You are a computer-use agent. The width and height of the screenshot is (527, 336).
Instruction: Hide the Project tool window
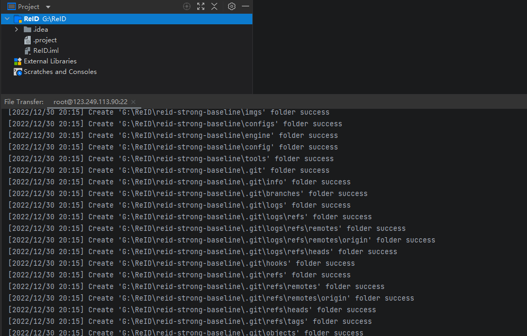[x=246, y=6]
